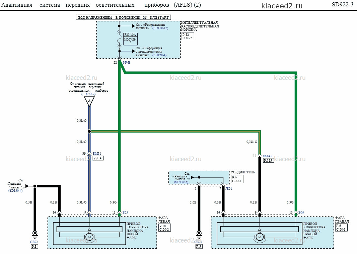Click pin number 37 at EMA1
The width and height of the screenshot is (357, 254).
click(254, 156)
